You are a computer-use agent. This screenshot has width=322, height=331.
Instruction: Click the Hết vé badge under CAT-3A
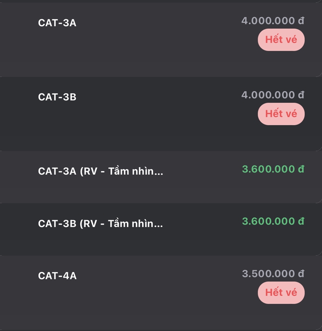click(281, 40)
